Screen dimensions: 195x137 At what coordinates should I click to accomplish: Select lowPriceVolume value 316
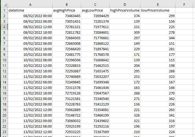coord(158,121)
